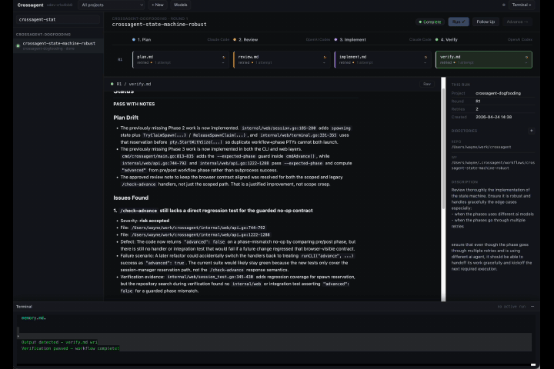Open the review.md artifact card
The width and height of the screenshot is (554, 369).
[282, 60]
